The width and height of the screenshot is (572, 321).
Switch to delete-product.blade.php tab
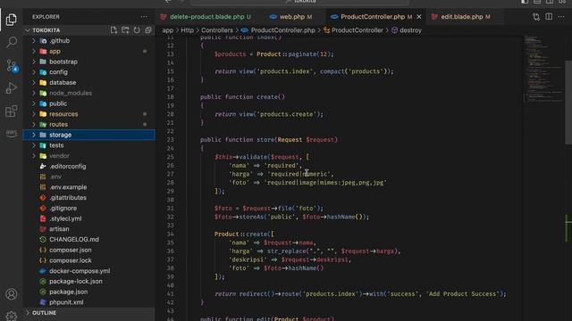click(206, 17)
